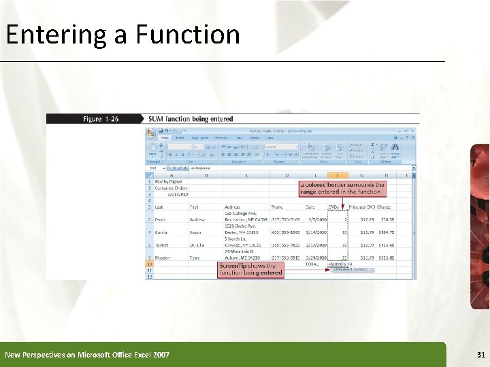Viewport: 490px width, 367px height.
Task: Click the Cancel X beside formula bar
Action: (175, 169)
